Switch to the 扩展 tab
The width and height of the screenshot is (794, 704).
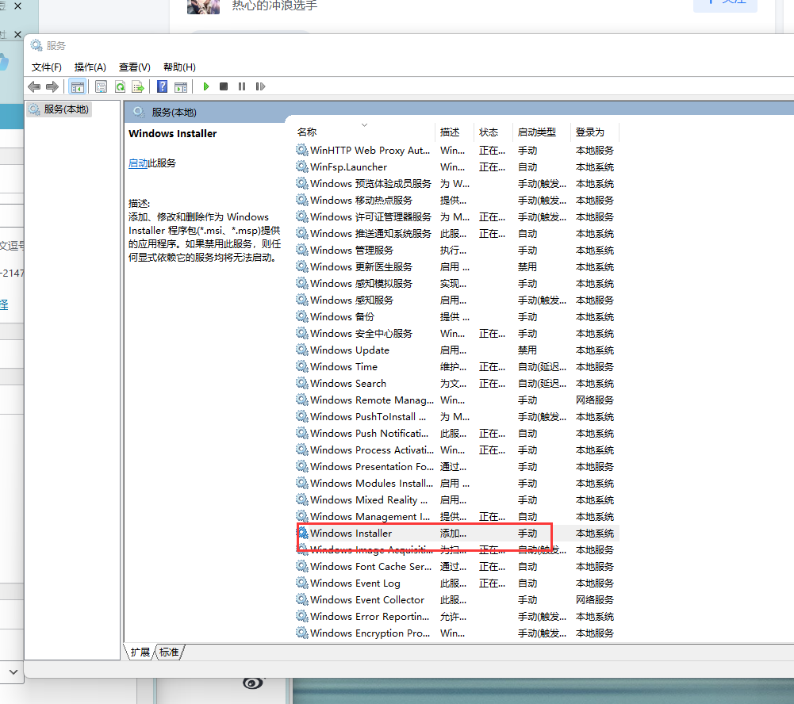tap(140, 652)
